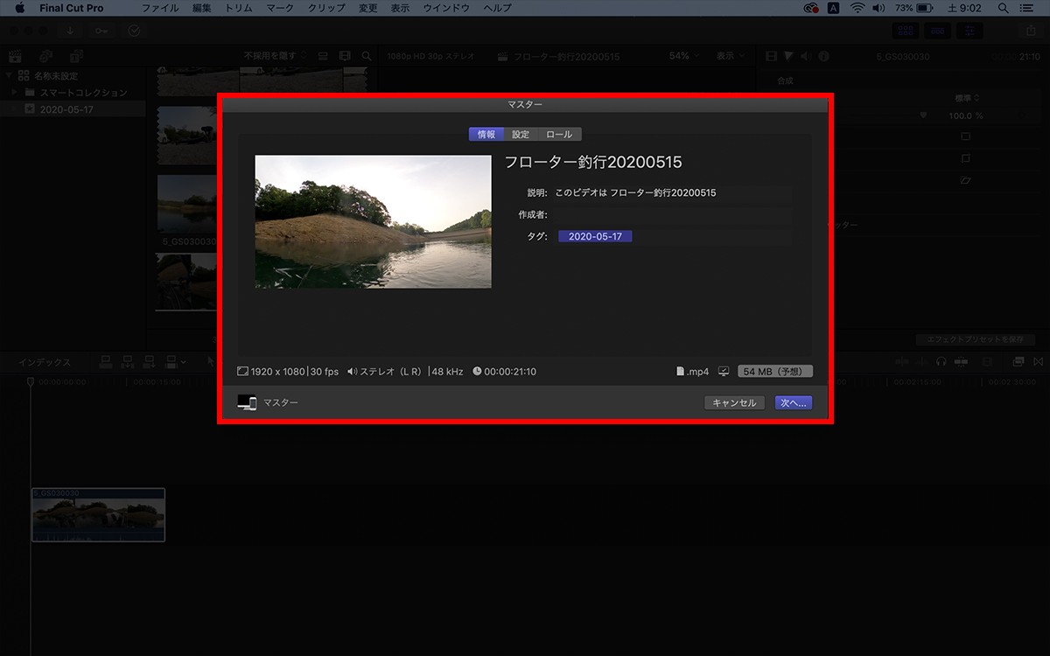Viewport: 1050px width, 656px height.
Task: Click the compatibility monitor icon beside .mp4
Action: point(724,372)
